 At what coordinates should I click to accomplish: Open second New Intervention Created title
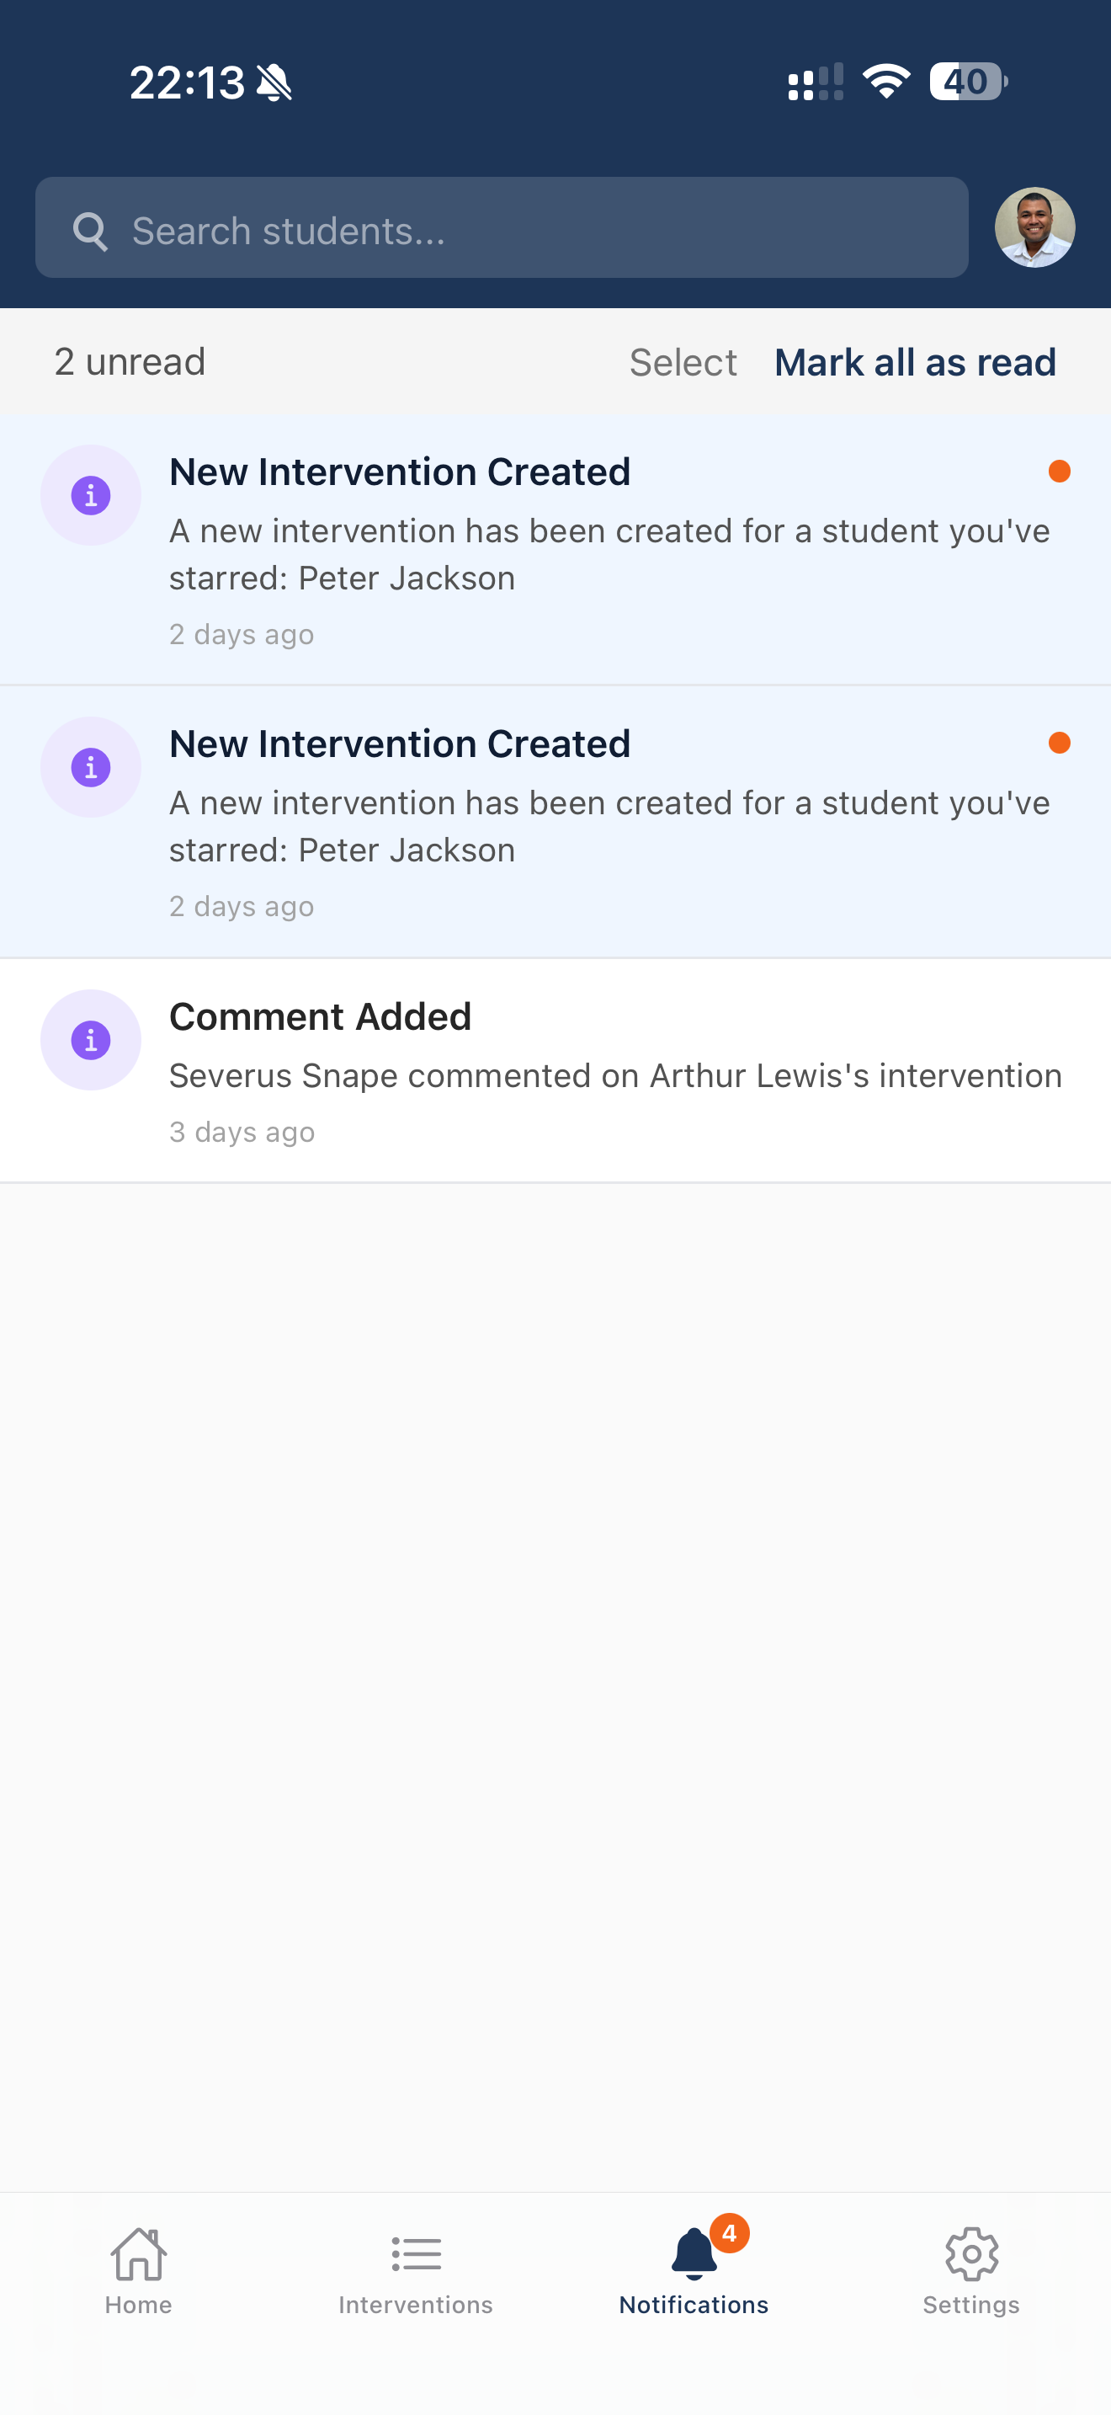tap(399, 744)
